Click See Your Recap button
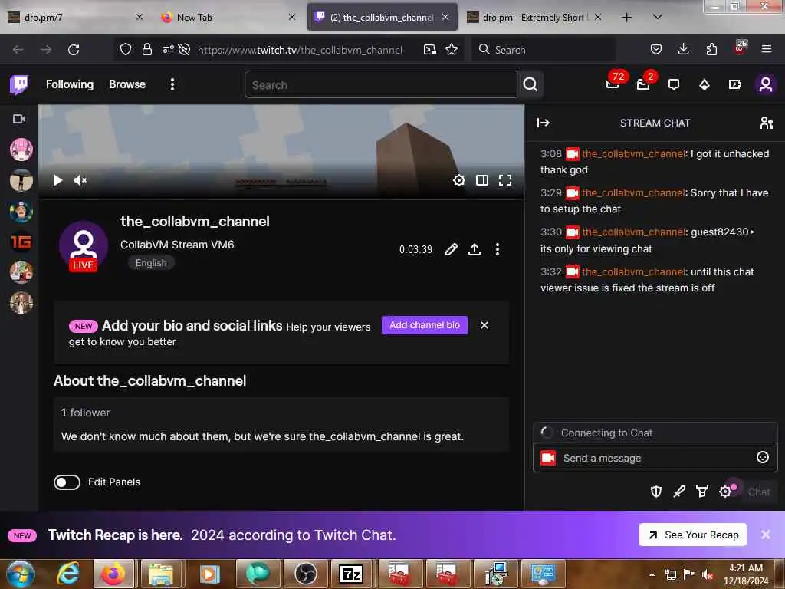This screenshot has height=589, width=785. pos(693,535)
